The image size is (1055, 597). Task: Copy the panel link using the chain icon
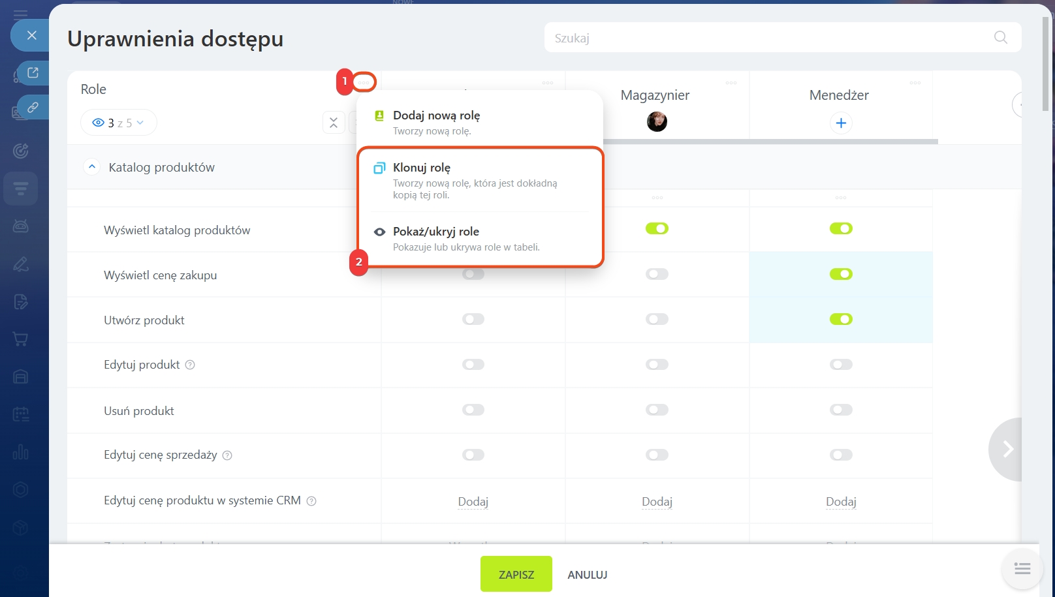pos(33,107)
